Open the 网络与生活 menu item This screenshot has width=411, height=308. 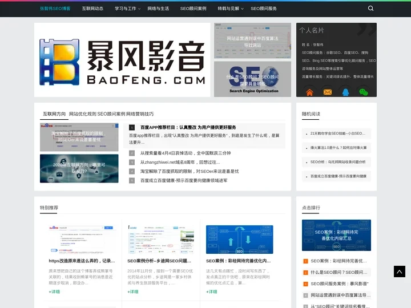point(158,9)
